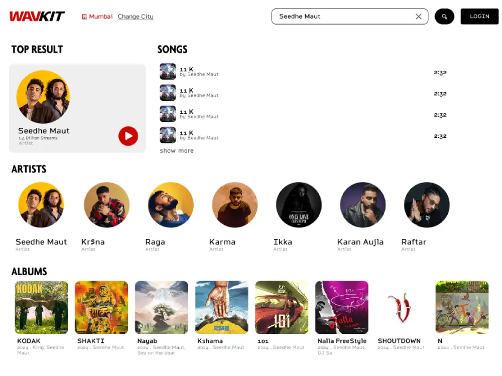Play Seedhe Maut top result
The width and height of the screenshot is (502, 376).
point(128,136)
